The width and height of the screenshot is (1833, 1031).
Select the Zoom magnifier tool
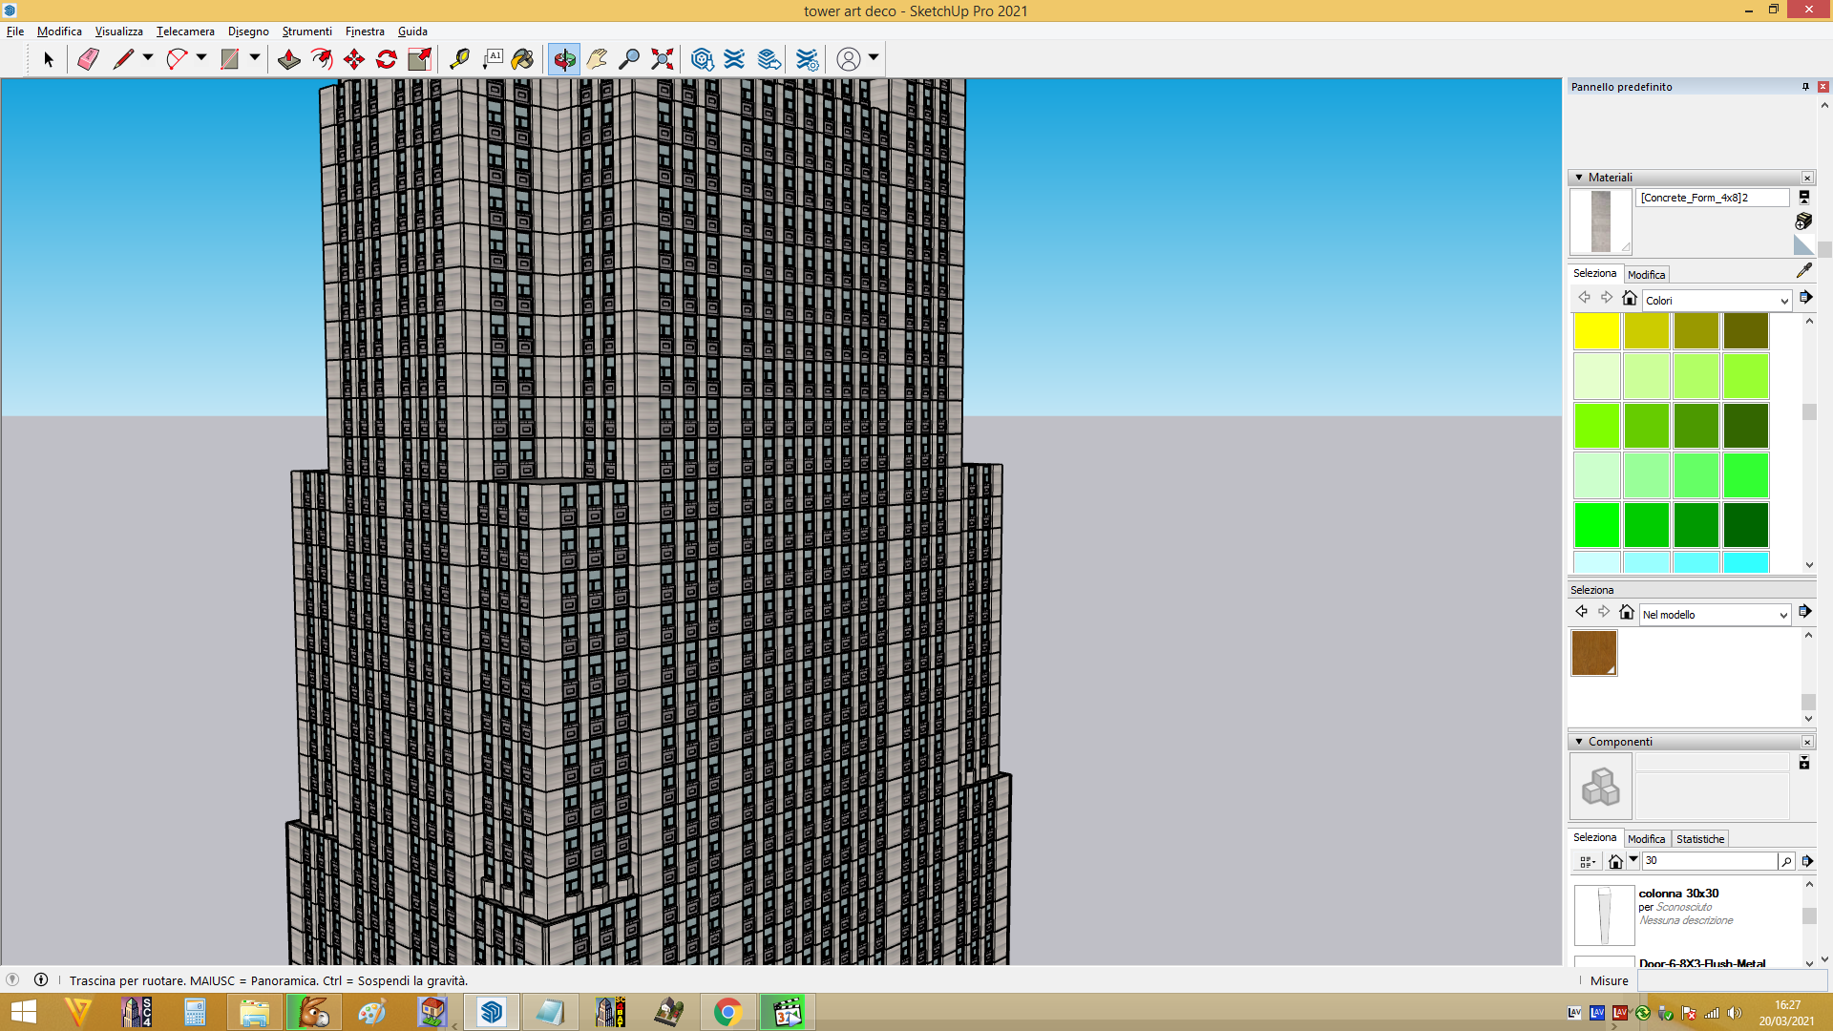[x=629, y=59]
